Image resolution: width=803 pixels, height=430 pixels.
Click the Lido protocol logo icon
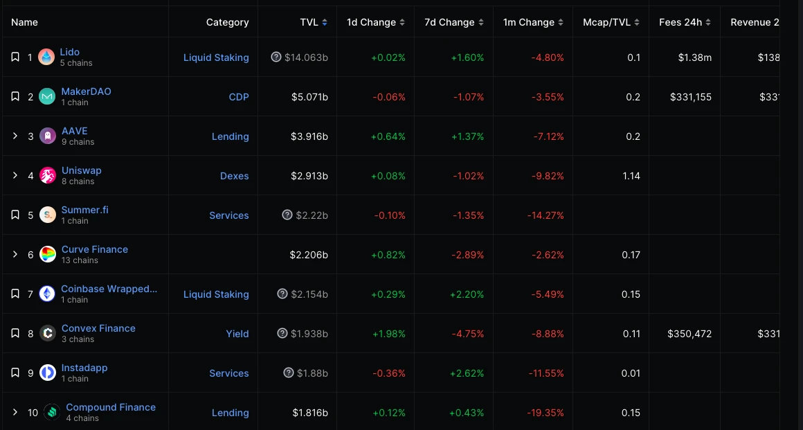[46, 57]
